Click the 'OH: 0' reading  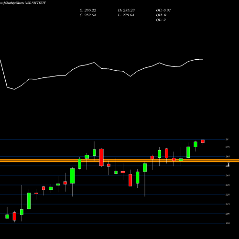pyautogui.click(x=161, y=15)
